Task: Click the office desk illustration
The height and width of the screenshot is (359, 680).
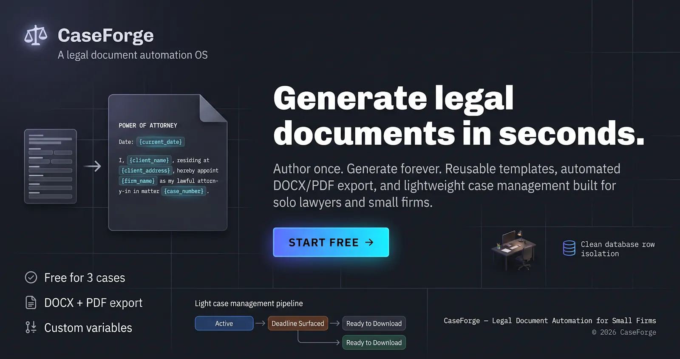Action: coord(514,250)
